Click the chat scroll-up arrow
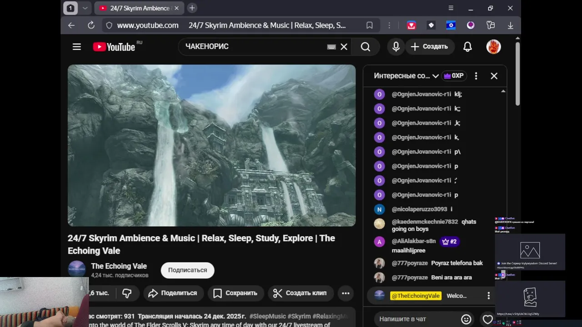 click(x=503, y=91)
